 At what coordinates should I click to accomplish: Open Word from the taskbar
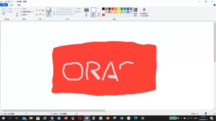(122, 118)
